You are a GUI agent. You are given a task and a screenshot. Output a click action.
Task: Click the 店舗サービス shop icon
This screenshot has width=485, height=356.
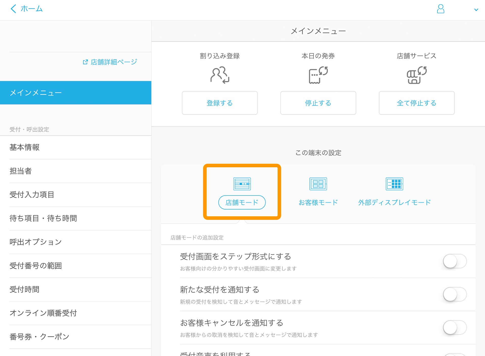click(417, 75)
